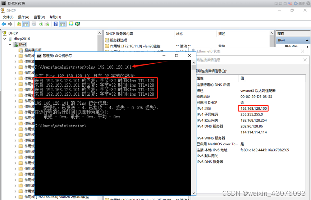Click the command prompt line C:\Users\Administrator>
Screen dimensions: 311x200
(60, 126)
